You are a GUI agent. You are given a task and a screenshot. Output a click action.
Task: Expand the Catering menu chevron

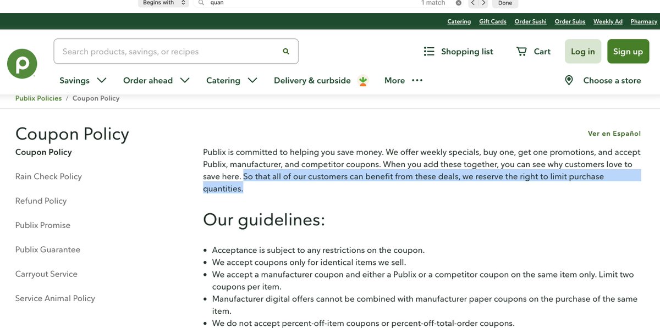click(x=252, y=80)
